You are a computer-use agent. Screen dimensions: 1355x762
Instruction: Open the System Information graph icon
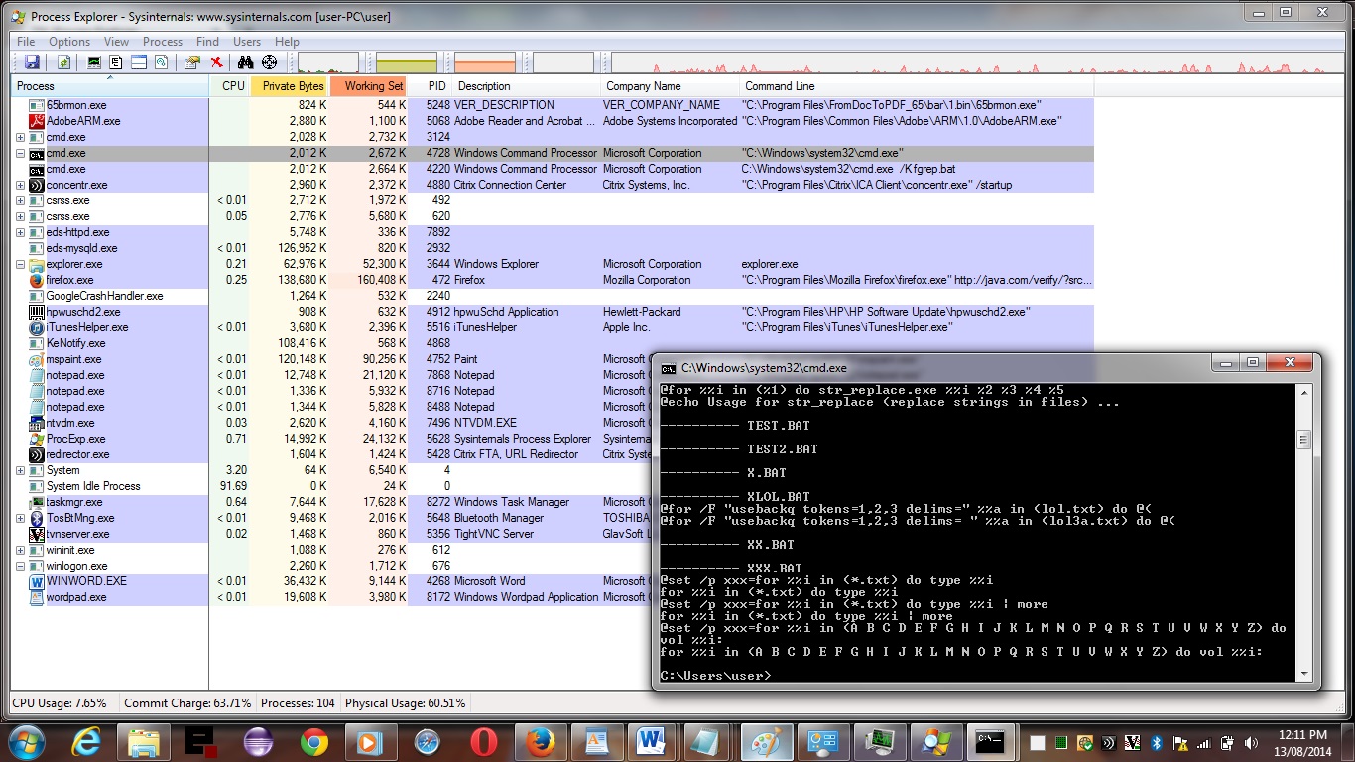(x=95, y=63)
